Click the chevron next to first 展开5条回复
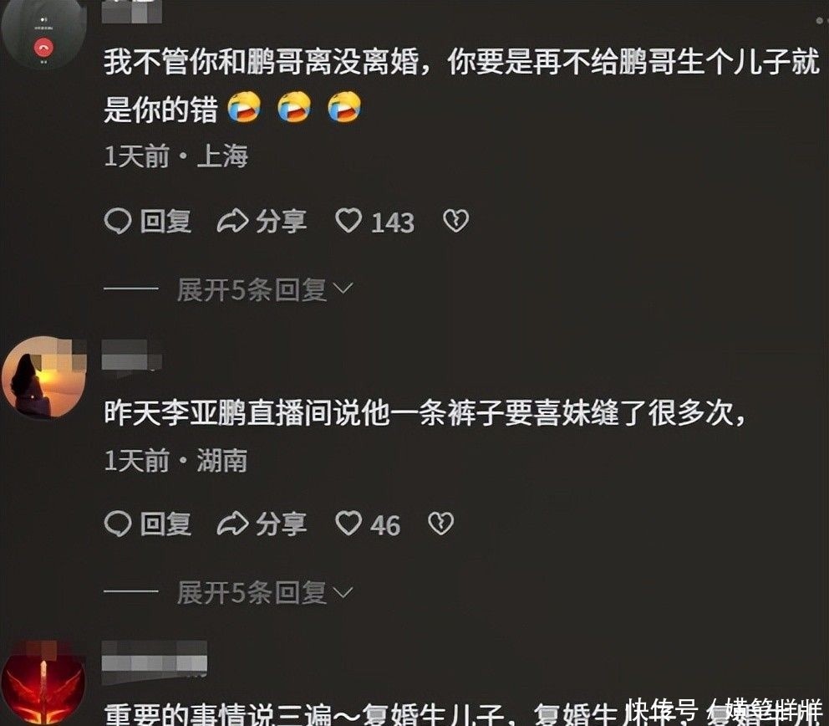This screenshot has width=829, height=726. pos(343,289)
